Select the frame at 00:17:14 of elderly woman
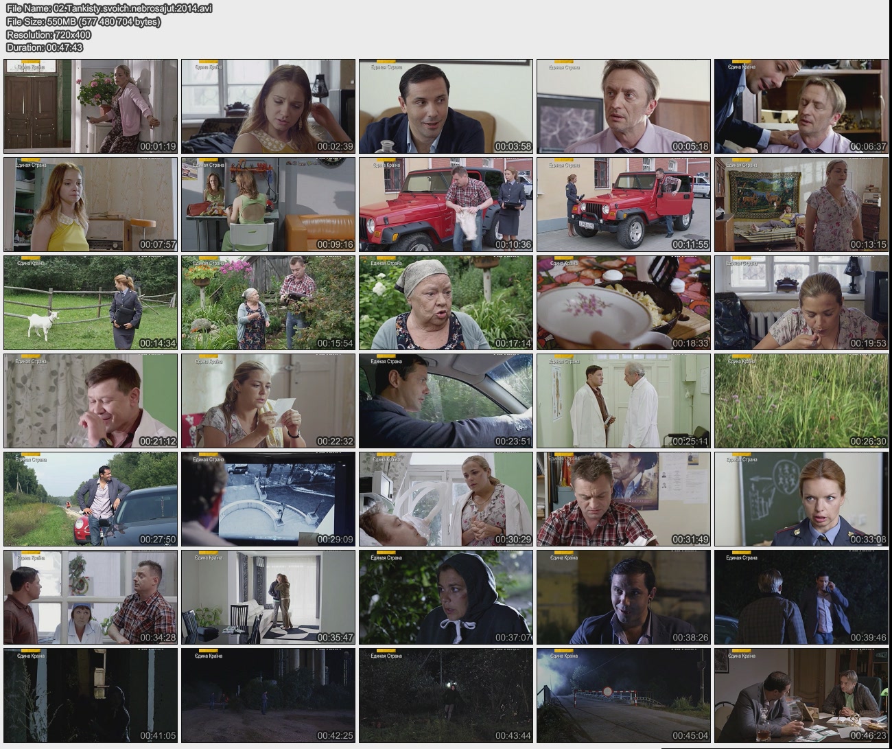 (x=446, y=303)
